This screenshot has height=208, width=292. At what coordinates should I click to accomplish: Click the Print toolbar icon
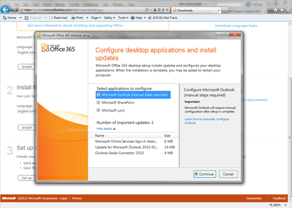[73, 18]
